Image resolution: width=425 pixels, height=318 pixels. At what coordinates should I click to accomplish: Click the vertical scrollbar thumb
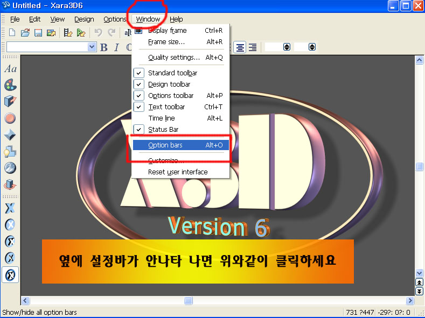pyautogui.click(x=419, y=166)
